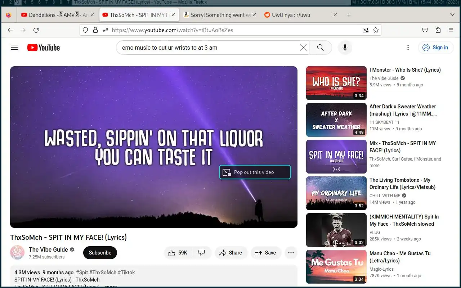
Task: Open YouTube settings three-dot menu
Action: 408,48
